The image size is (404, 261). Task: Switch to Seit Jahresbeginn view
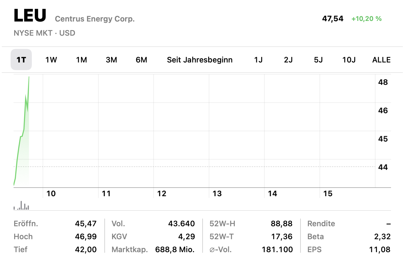(200, 60)
